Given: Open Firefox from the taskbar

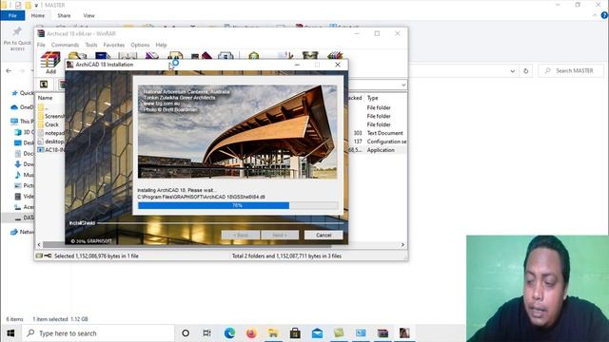Looking at the screenshot, I should (x=251, y=333).
